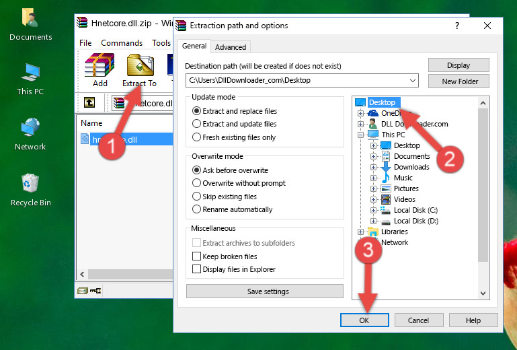Image resolution: width=517 pixels, height=350 pixels.
Task: Expand DLL Downloader.com tree node
Action: (x=360, y=124)
